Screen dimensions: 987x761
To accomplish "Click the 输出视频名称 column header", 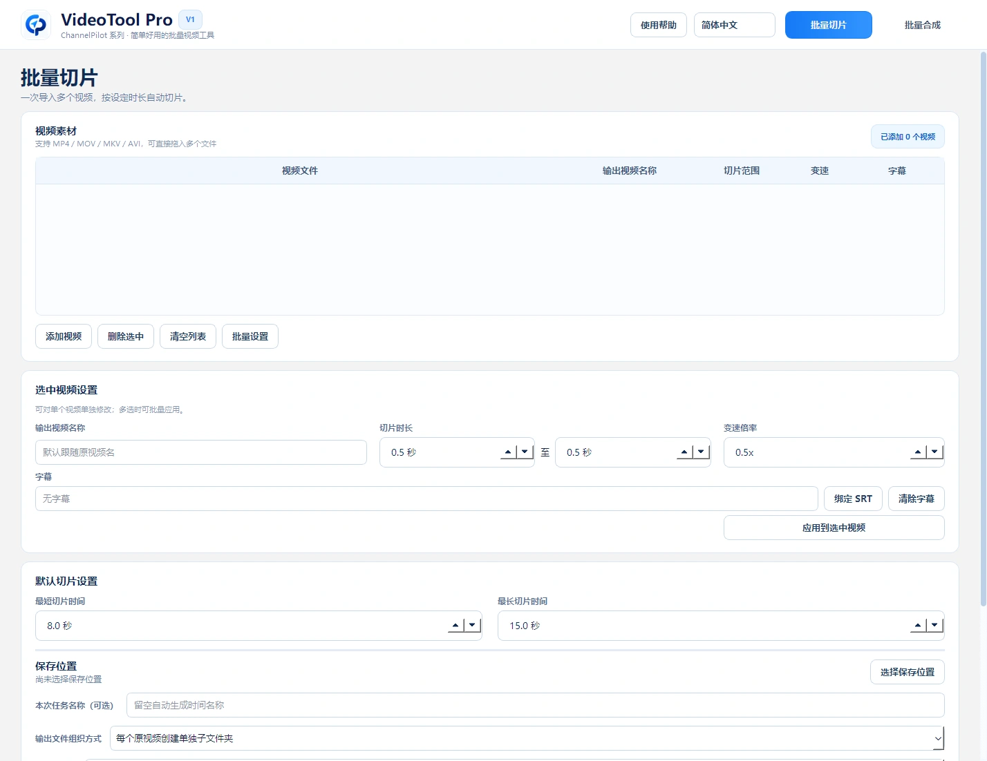I will click(x=629, y=171).
